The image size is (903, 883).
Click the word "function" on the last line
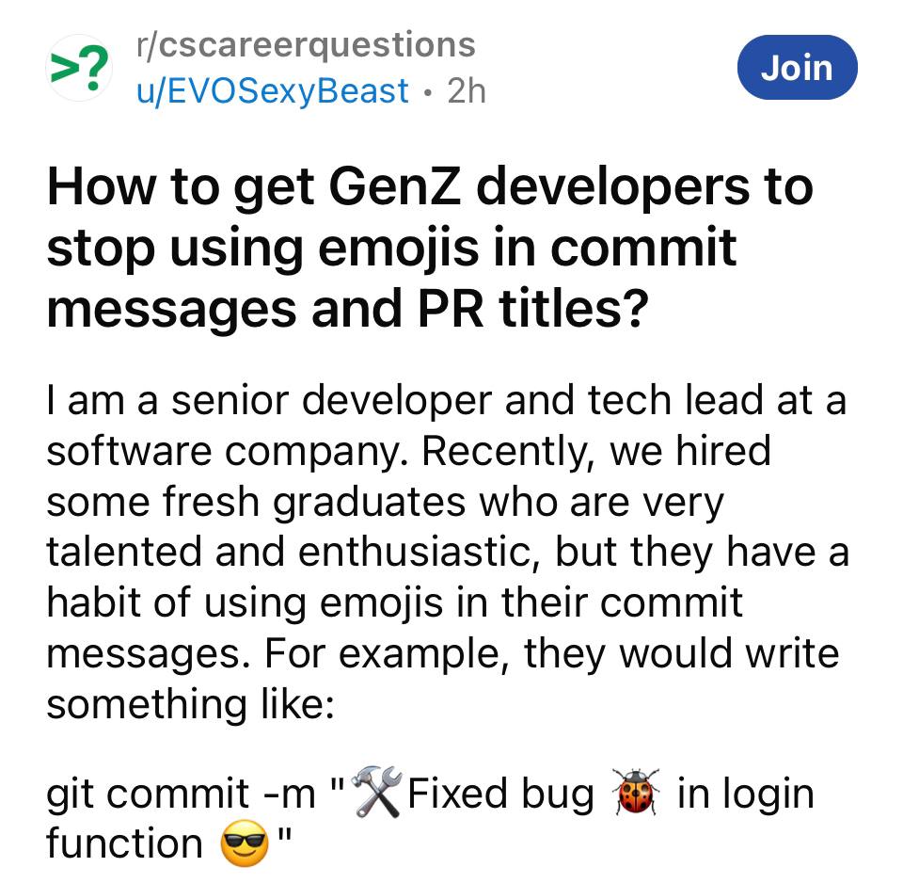point(124,843)
